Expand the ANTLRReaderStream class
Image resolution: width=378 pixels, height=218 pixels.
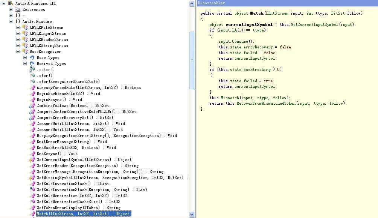pos(18,39)
